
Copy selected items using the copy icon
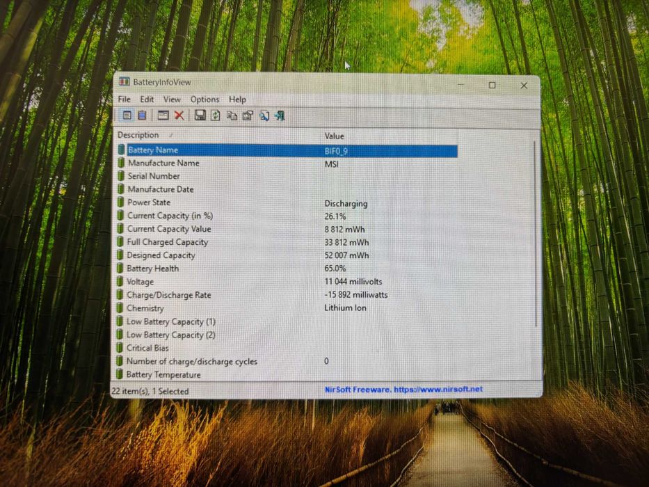tap(232, 115)
